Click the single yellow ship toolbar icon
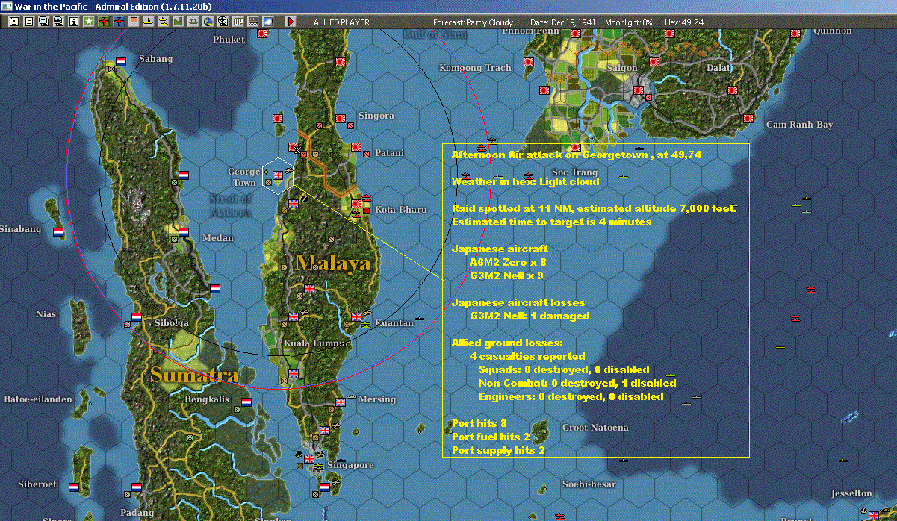This screenshot has width=897, height=521. (149, 22)
